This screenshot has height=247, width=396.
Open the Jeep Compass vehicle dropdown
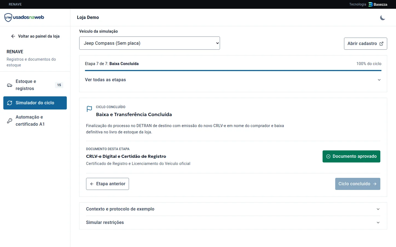tap(150, 43)
